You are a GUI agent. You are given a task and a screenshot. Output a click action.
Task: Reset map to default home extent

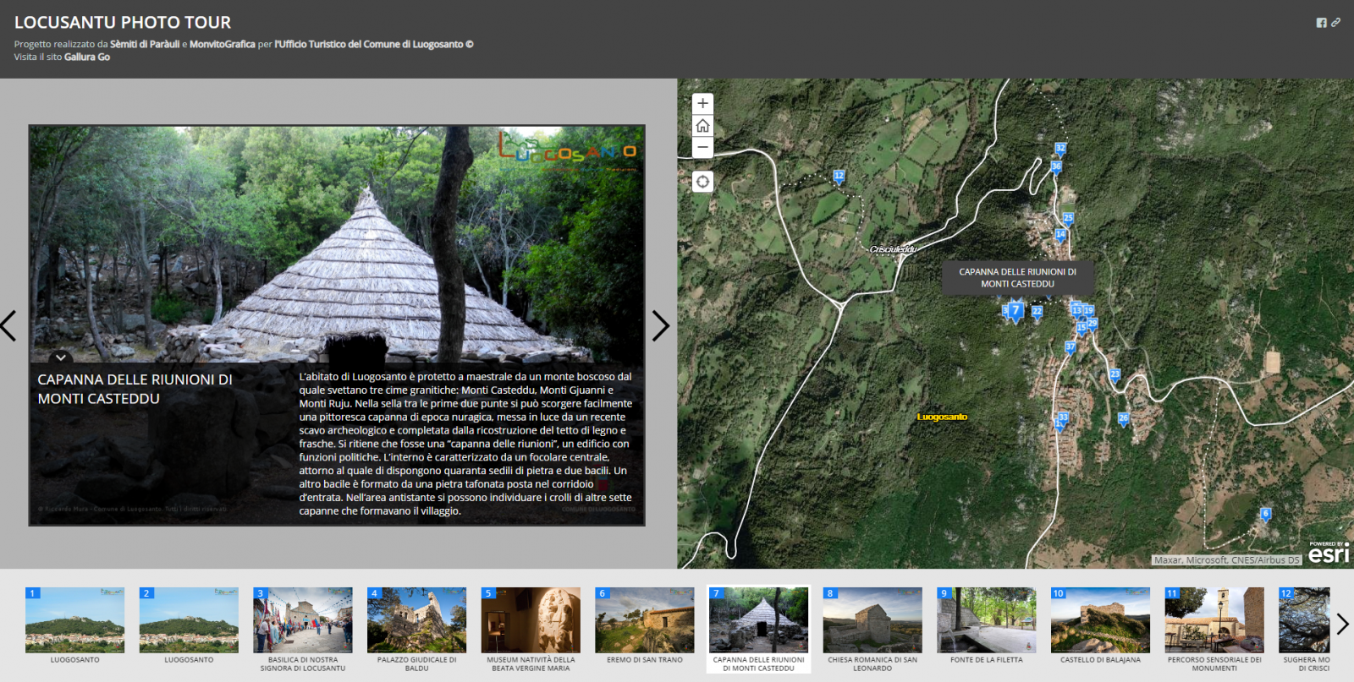702,126
